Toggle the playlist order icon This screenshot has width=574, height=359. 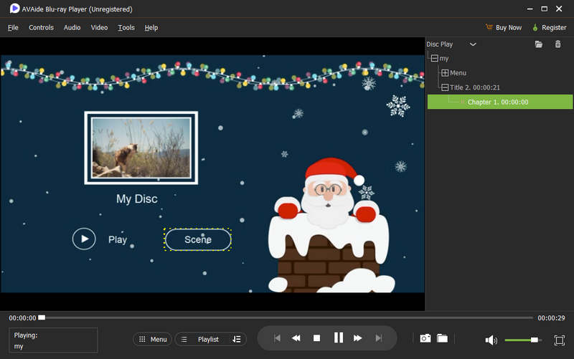click(x=237, y=339)
